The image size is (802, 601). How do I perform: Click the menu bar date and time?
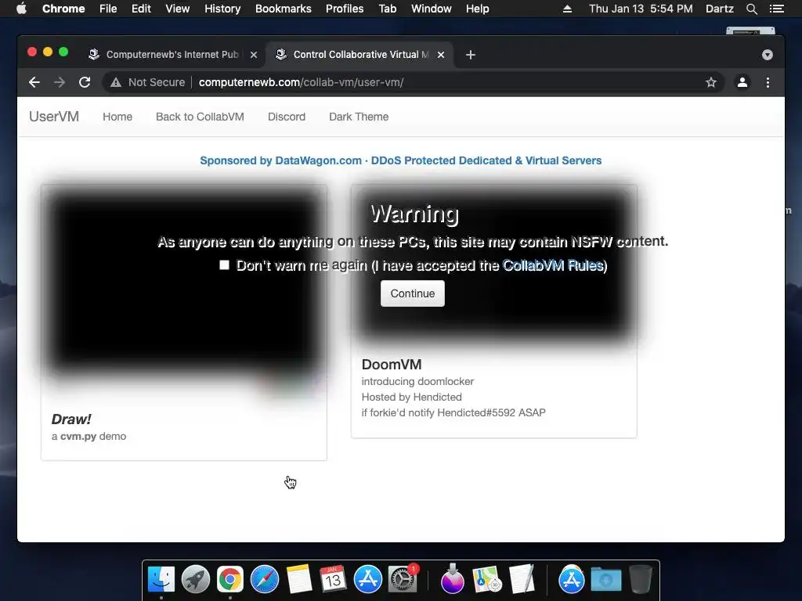pyautogui.click(x=641, y=9)
